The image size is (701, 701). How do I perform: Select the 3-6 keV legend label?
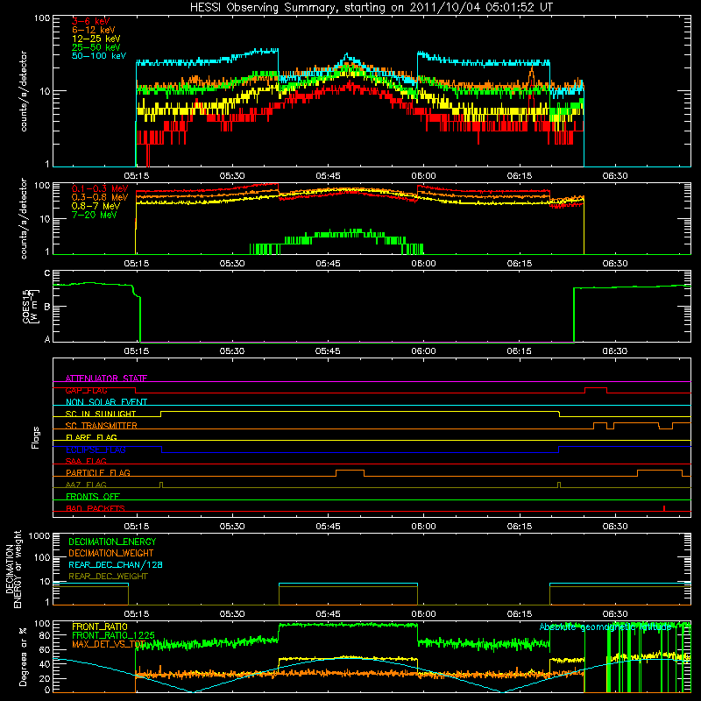coord(90,21)
